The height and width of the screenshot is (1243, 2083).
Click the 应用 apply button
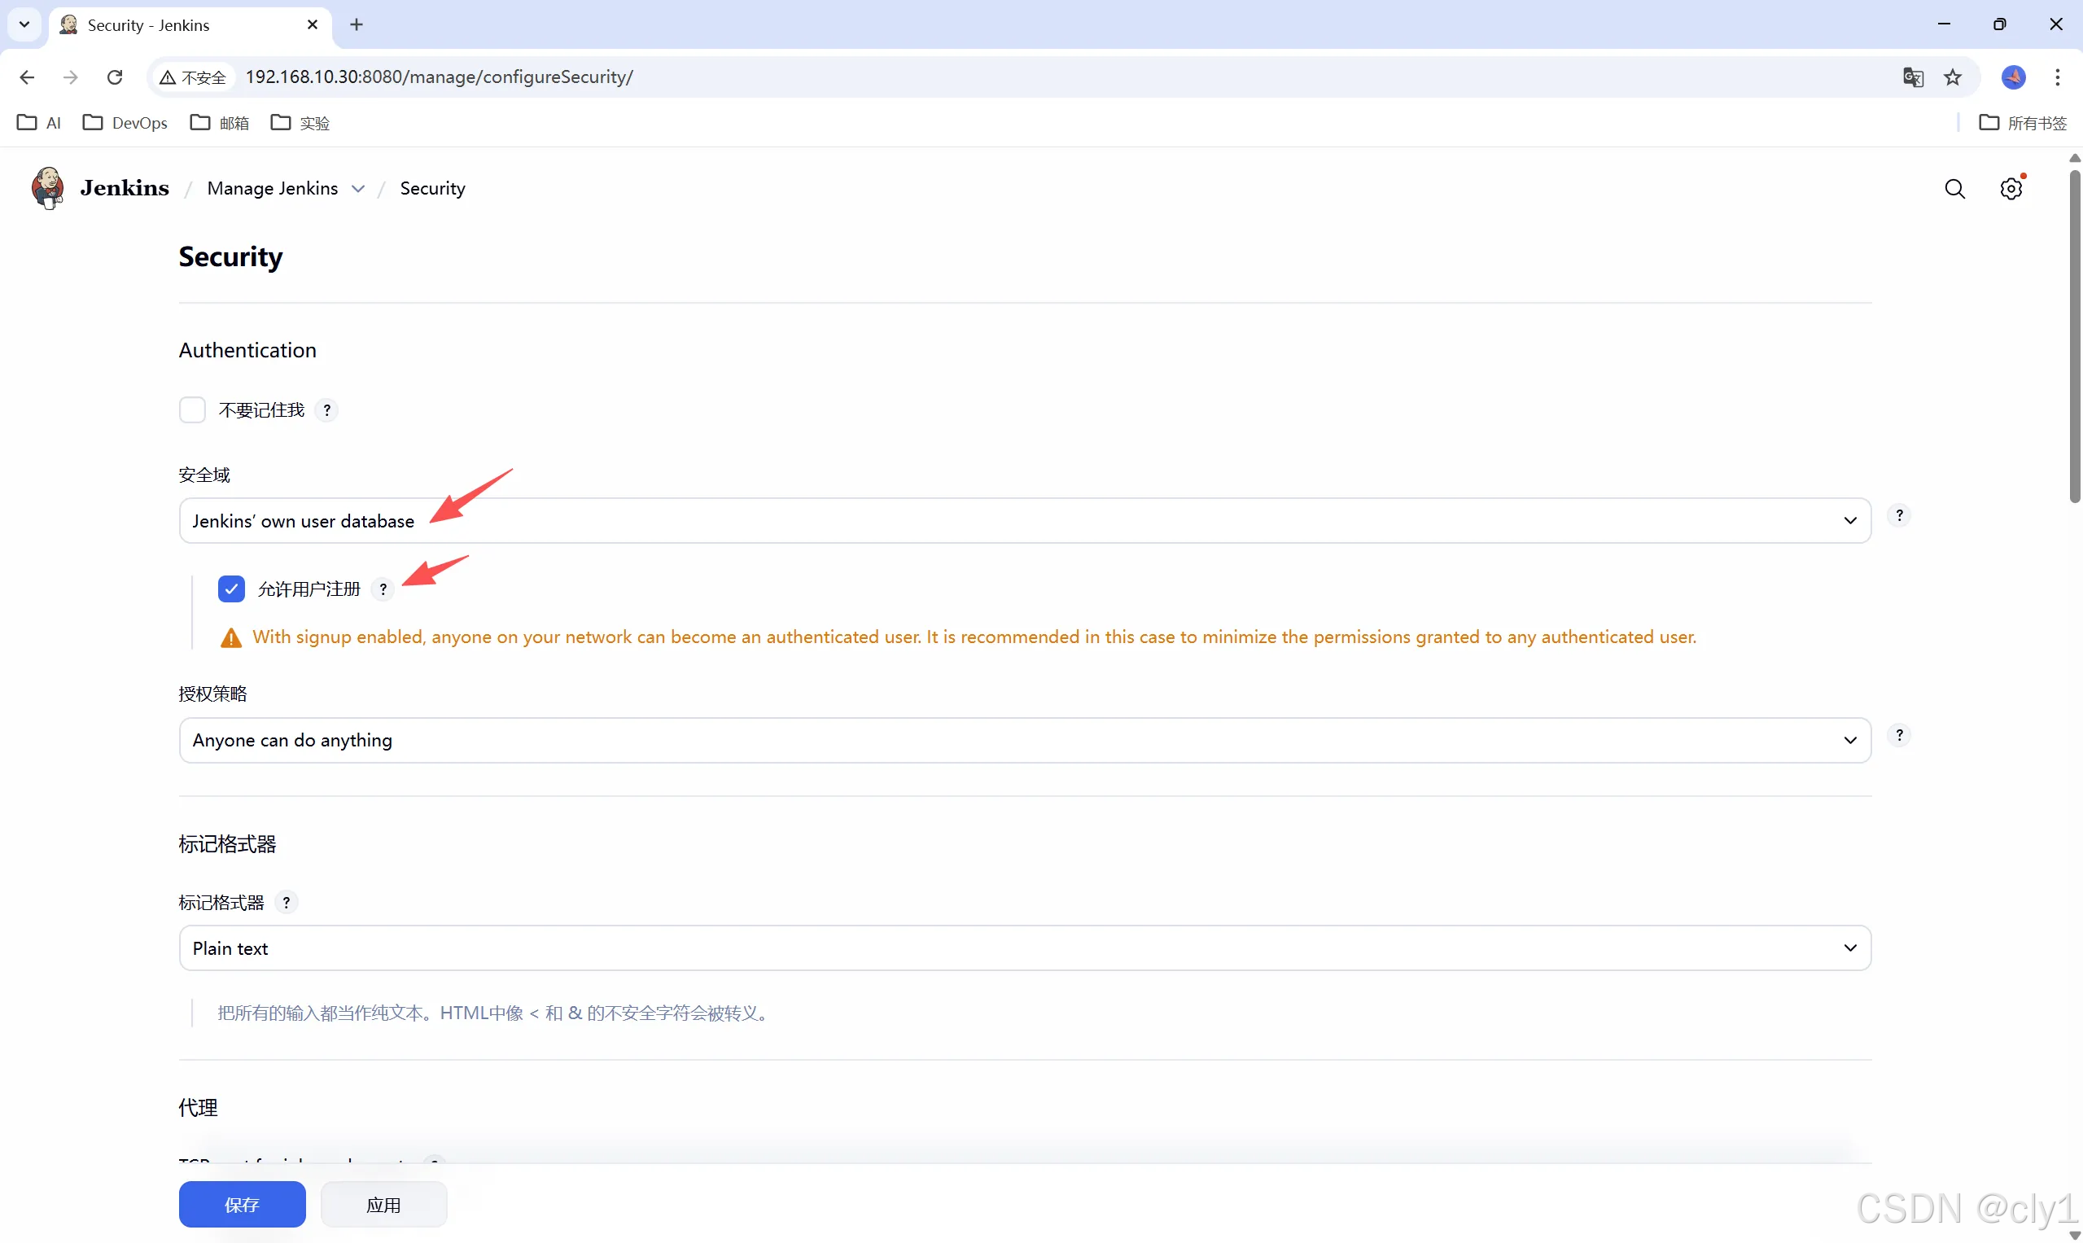[383, 1205]
